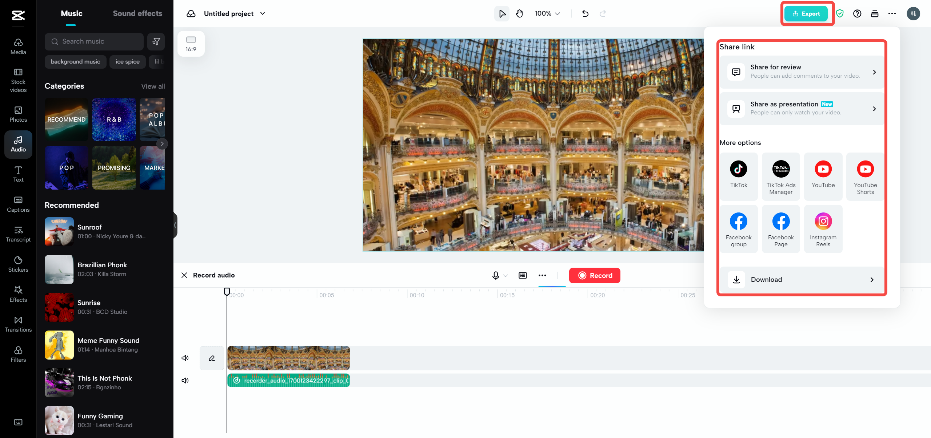Image resolution: width=931 pixels, height=438 pixels.
Task: Open the Transitions sidebar panel
Action: pyautogui.click(x=18, y=324)
